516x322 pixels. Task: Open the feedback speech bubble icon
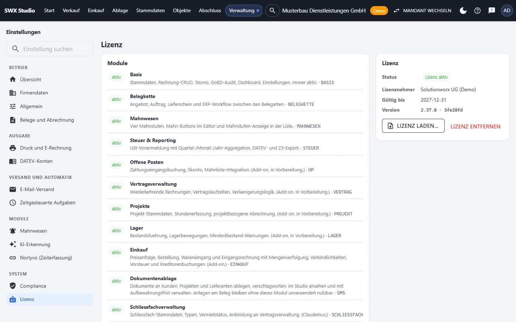(492, 10)
